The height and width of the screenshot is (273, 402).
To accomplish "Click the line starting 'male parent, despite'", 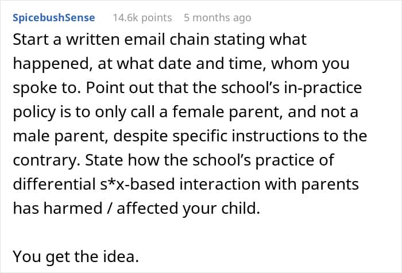I will [x=190, y=136].
